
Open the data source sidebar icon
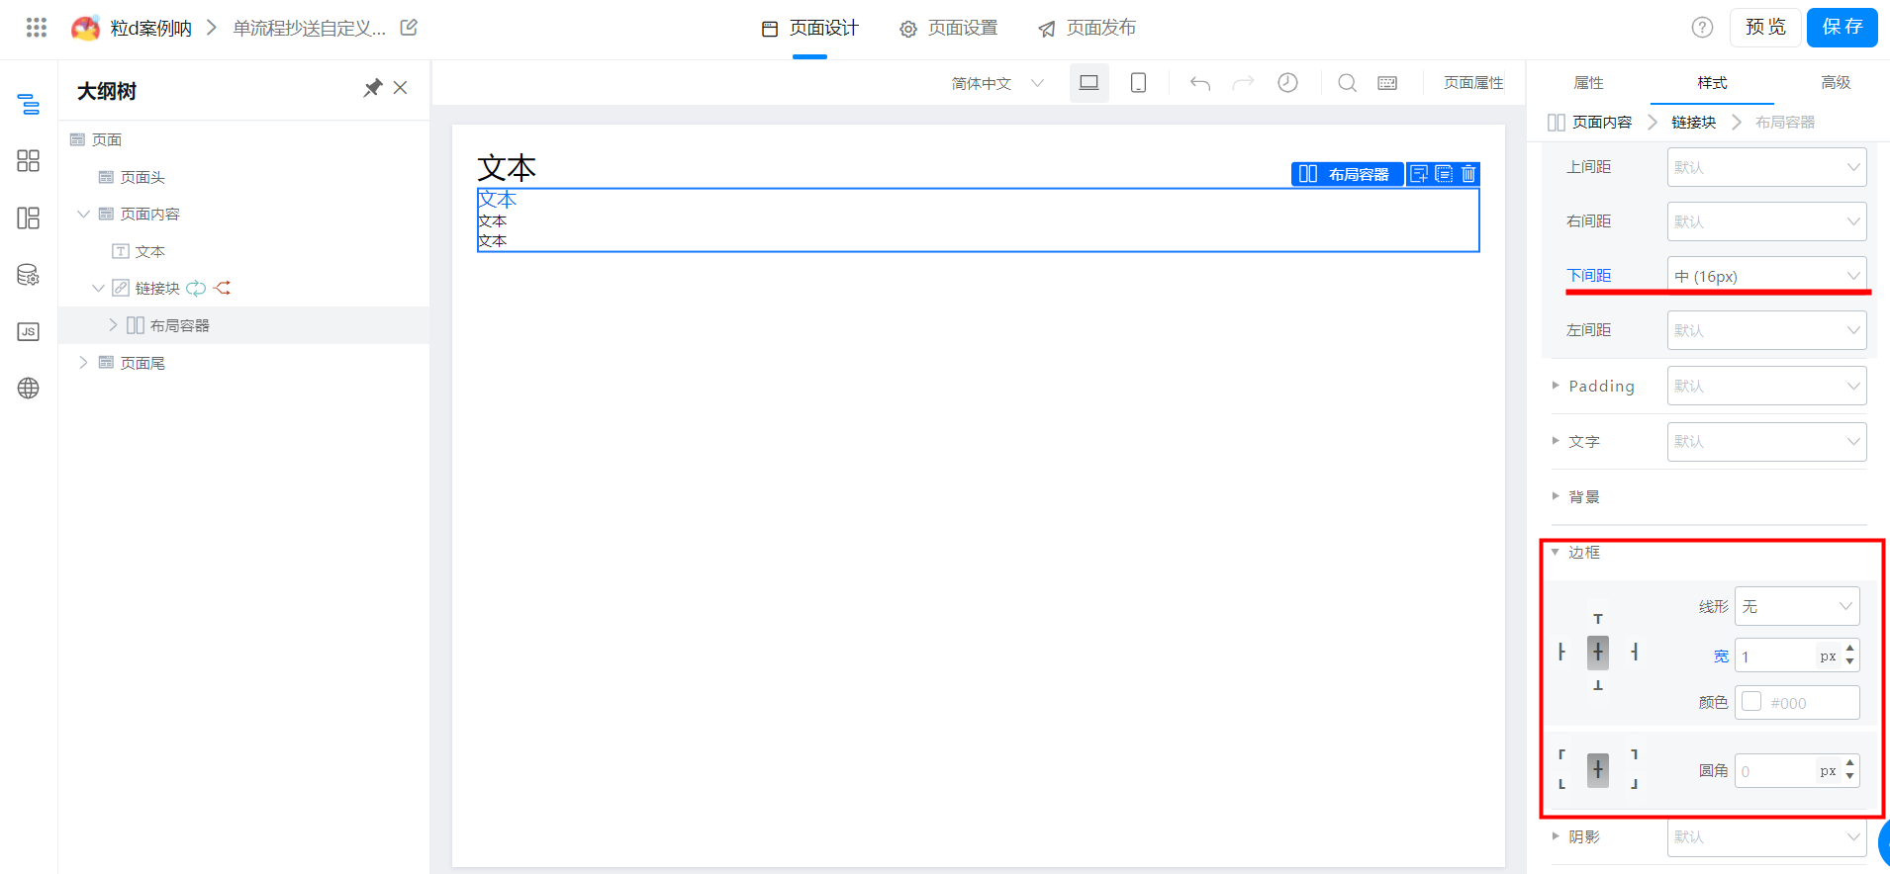[29, 275]
